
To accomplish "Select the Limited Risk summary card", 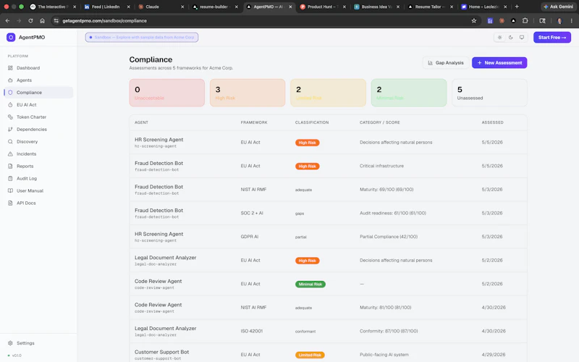I will 329,93.
